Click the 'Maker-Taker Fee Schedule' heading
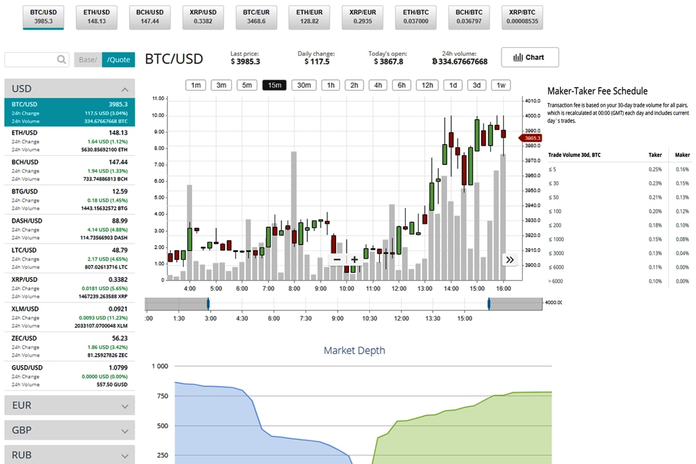This screenshot has height=464, width=696. (597, 91)
